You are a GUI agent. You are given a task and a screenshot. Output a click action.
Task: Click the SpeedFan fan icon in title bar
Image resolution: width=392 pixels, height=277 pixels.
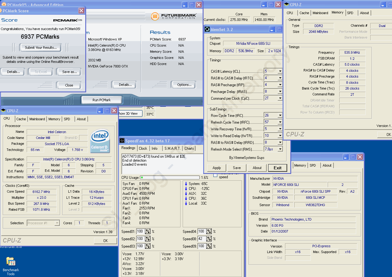coord(122,141)
